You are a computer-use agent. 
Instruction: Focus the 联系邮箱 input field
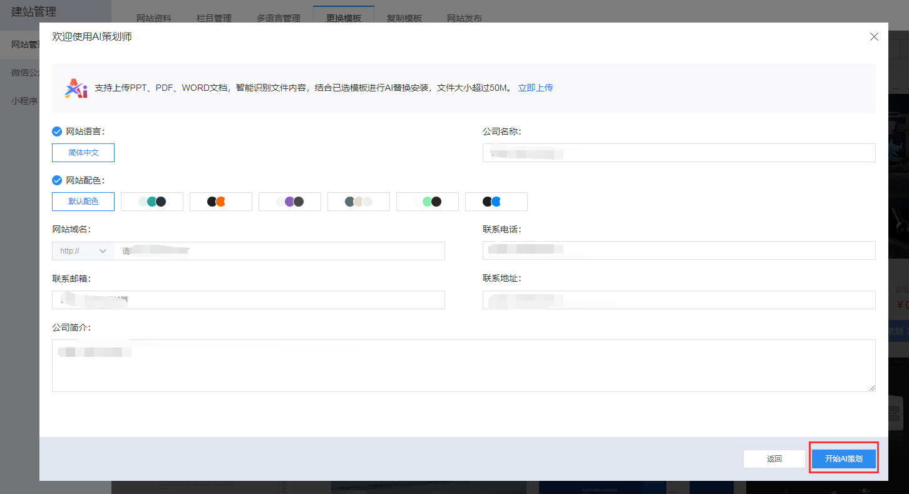[x=249, y=300]
